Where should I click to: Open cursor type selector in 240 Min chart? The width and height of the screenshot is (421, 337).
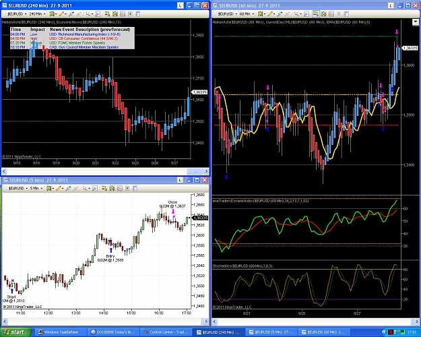coord(89,13)
